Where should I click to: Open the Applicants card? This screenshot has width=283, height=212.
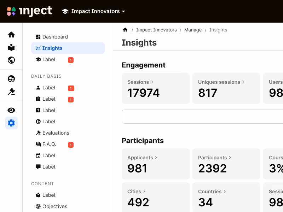[x=156, y=164]
